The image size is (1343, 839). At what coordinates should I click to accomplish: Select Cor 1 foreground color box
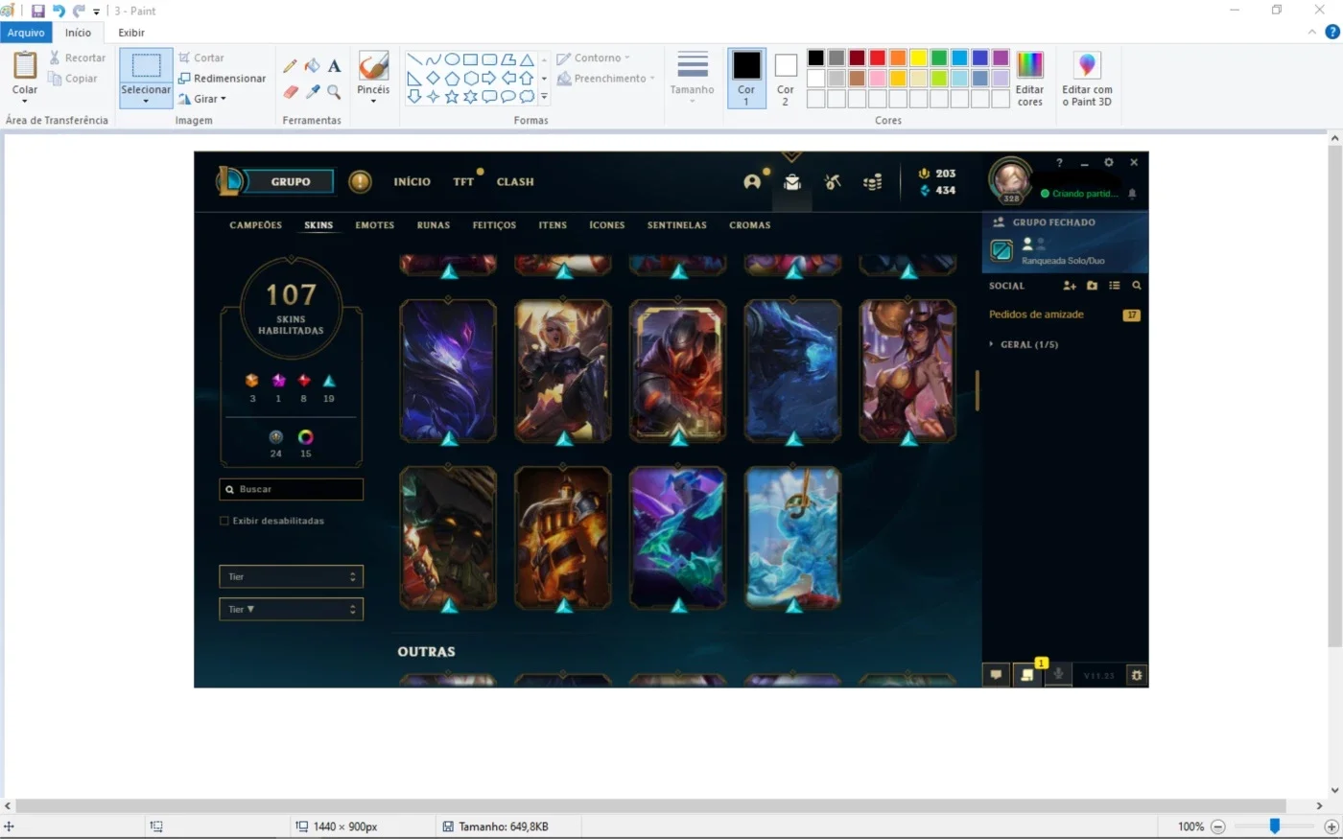click(746, 78)
